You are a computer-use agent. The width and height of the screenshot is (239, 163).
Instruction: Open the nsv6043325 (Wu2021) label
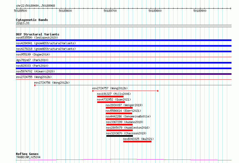click(x=138, y=139)
